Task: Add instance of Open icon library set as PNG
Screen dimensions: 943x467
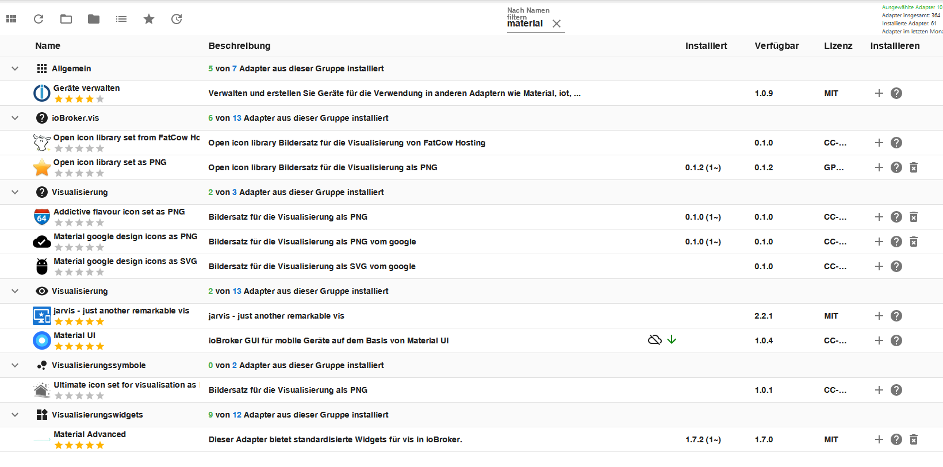Action: [x=879, y=167]
